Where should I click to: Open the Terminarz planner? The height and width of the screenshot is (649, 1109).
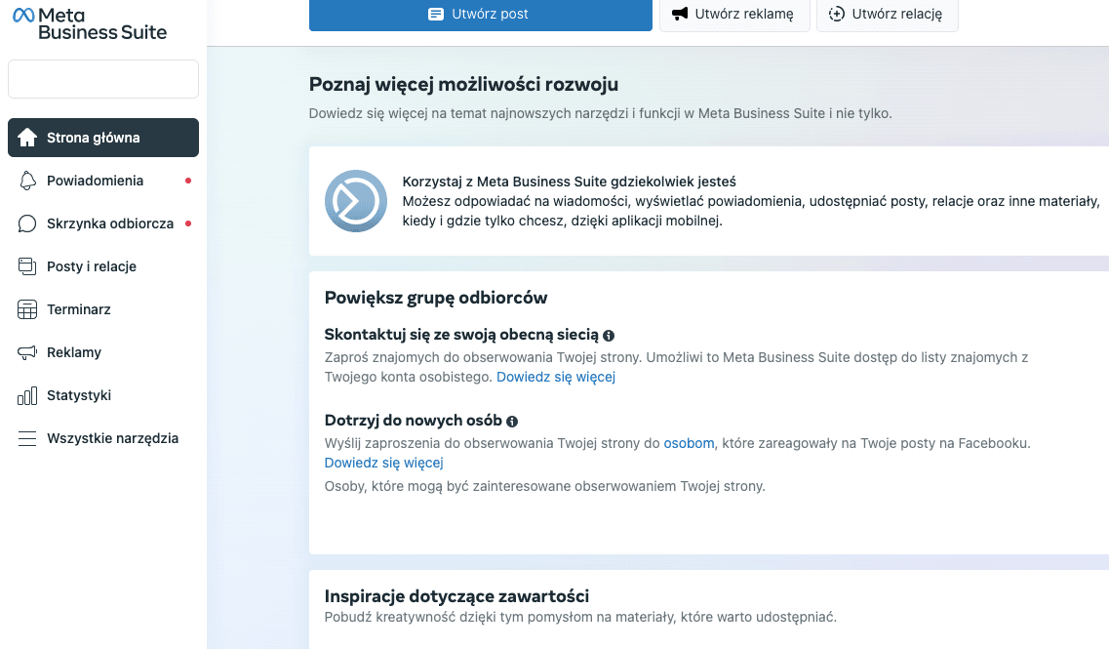(x=103, y=309)
